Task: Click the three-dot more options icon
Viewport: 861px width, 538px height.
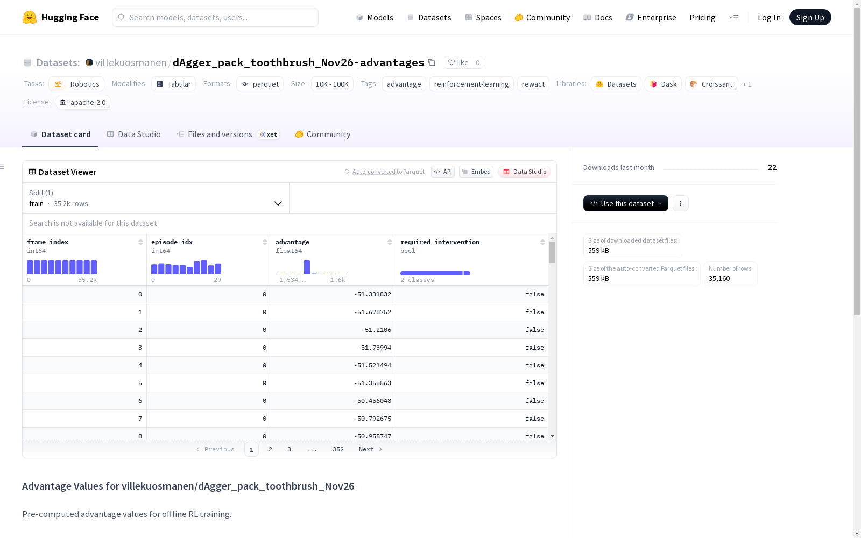Action: 681,203
